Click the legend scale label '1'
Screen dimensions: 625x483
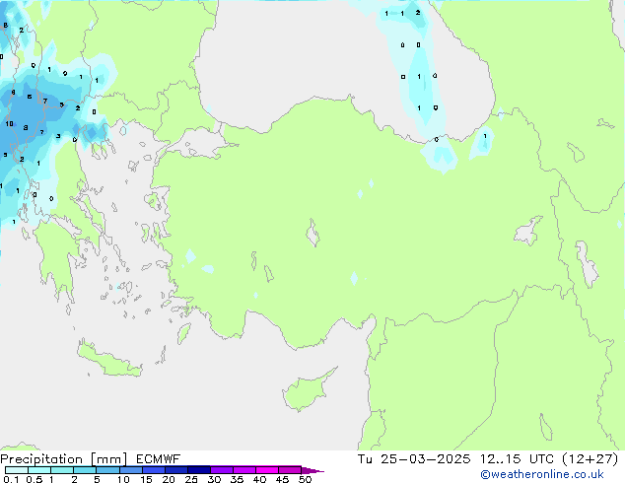coord(51,479)
